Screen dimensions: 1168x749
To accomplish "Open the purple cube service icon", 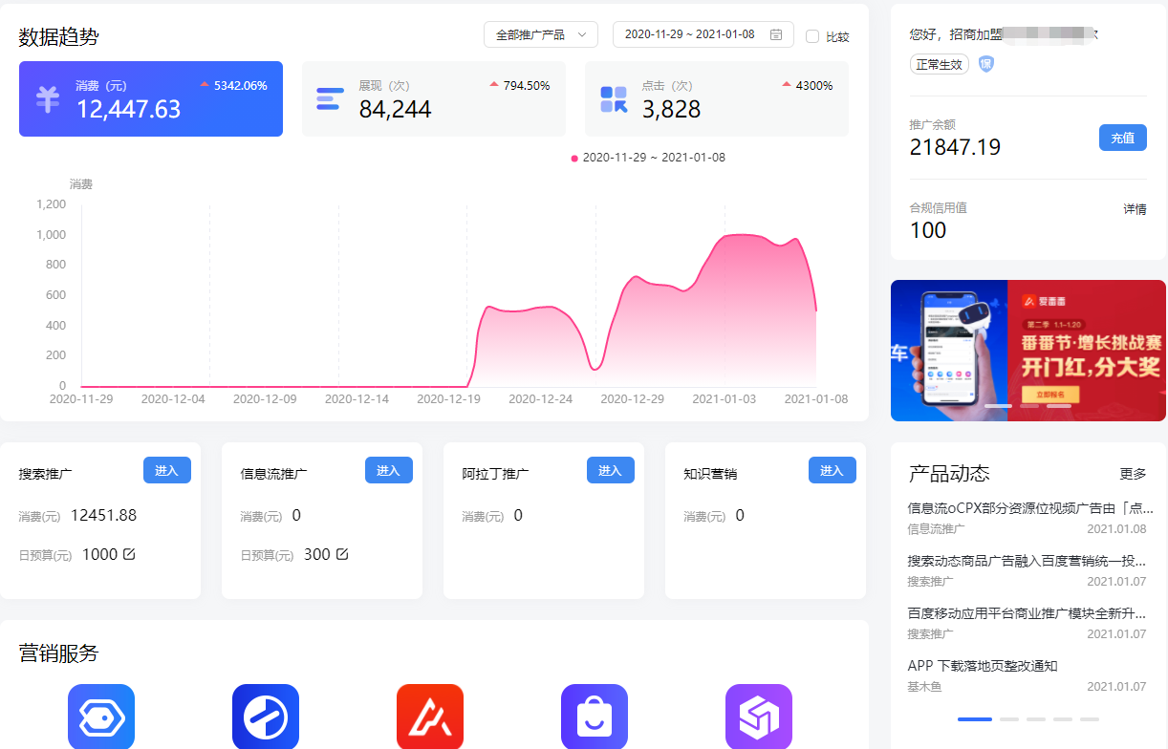I will (x=759, y=717).
